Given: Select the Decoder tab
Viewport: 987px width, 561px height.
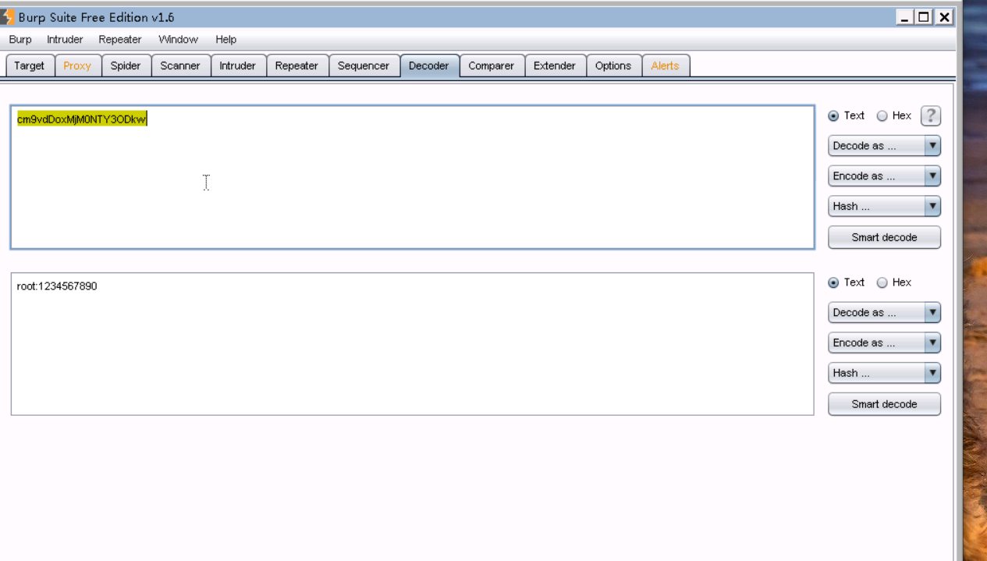Looking at the screenshot, I should pos(429,66).
